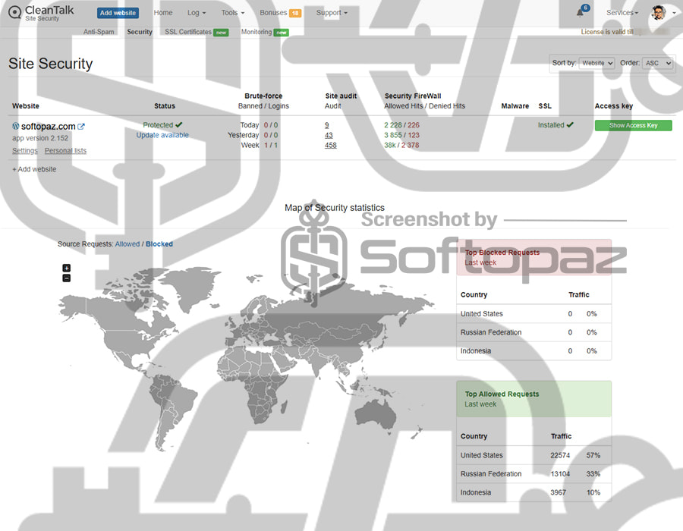Click yesterday's firewall hits 3 855 / 123
Image resolution: width=683 pixels, height=531 pixels.
tap(401, 135)
